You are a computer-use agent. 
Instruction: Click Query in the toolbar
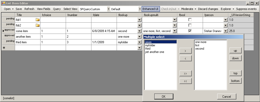(x=57, y=9)
